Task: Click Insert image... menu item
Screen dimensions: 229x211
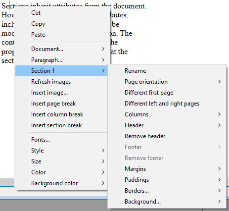Action: pyautogui.click(x=61, y=93)
